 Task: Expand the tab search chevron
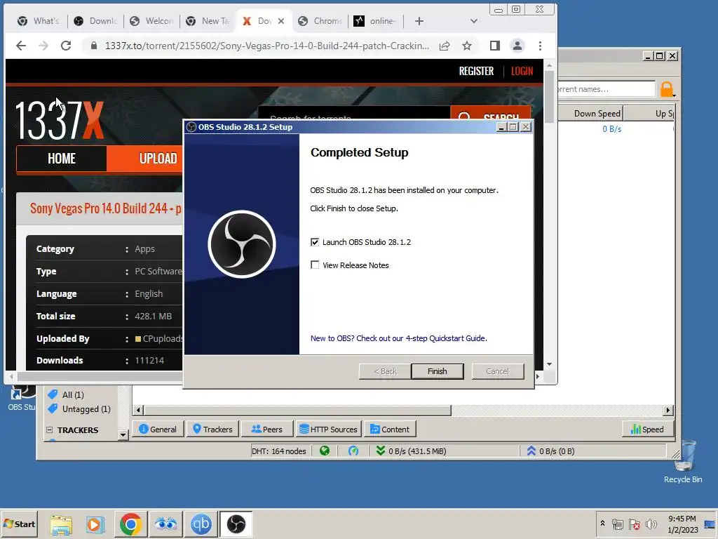coord(474,21)
